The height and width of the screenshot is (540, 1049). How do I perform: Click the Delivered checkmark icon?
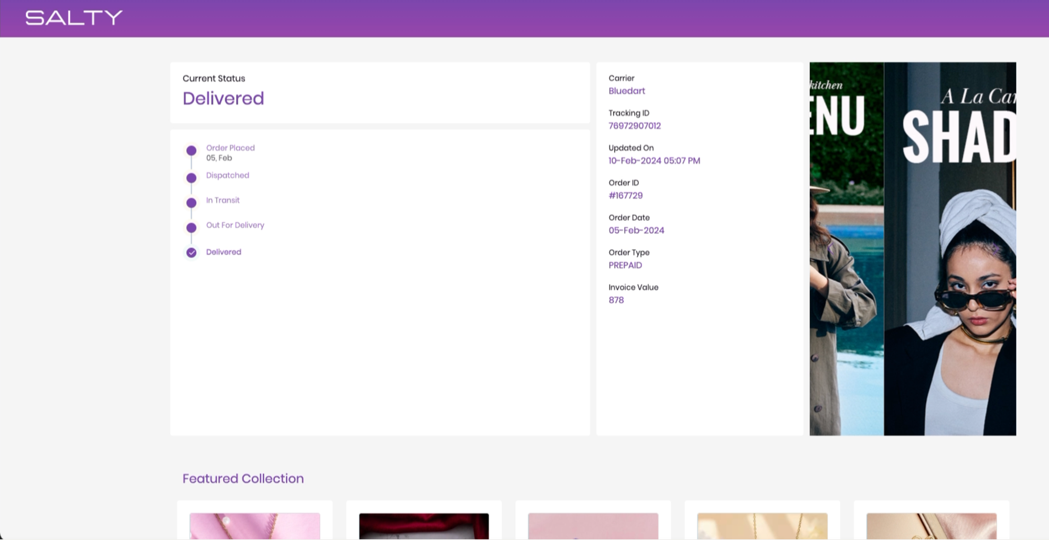click(191, 252)
